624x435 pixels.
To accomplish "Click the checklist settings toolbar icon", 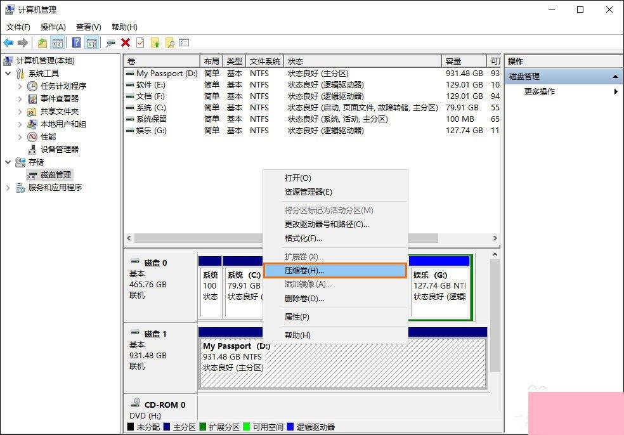I will click(x=184, y=42).
